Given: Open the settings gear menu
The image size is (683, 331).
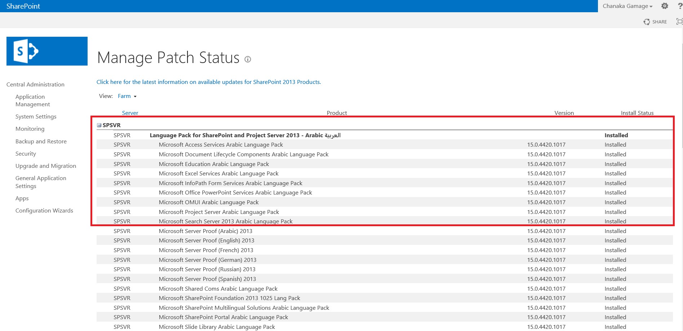Looking at the screenshot, I should [665, 6].
